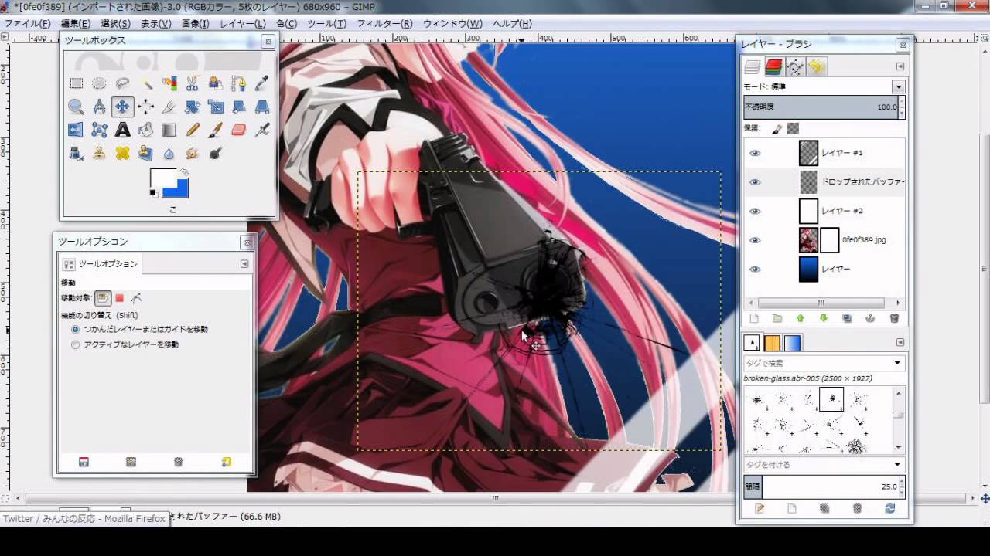Select the Measure compass tool
990x556 pixels.
click(x=99, y=107)
